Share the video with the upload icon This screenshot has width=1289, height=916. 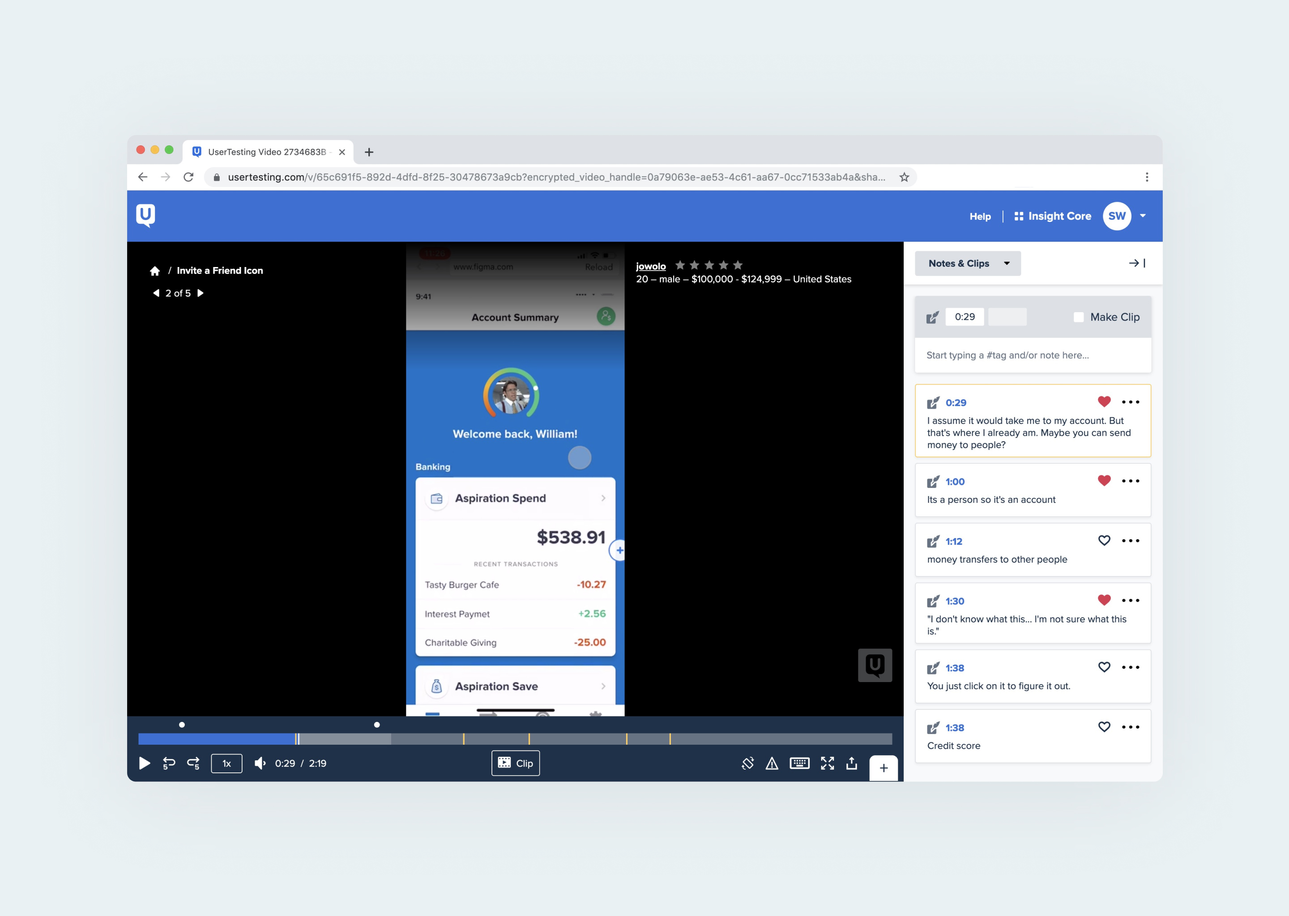tap(852, 763)
